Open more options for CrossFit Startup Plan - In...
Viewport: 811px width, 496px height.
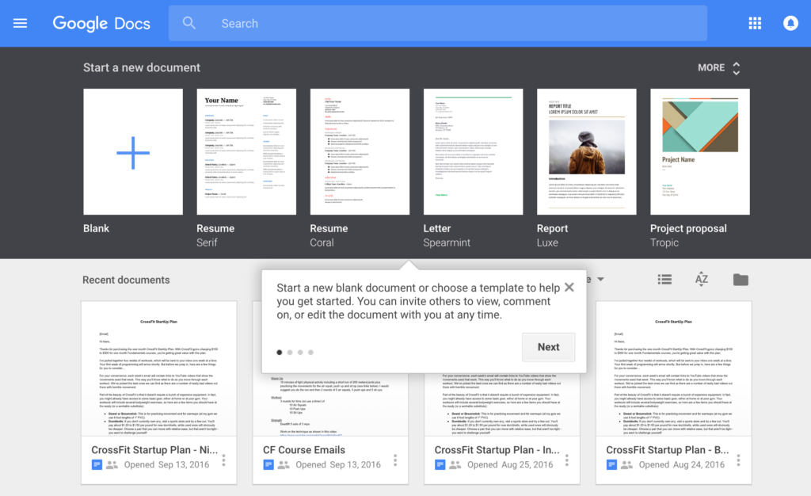[x=567, y=460]
